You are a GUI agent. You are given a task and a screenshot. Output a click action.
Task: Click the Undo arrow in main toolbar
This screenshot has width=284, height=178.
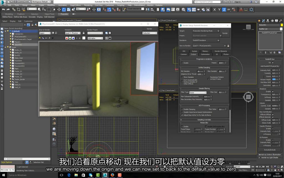pos(3,9)
